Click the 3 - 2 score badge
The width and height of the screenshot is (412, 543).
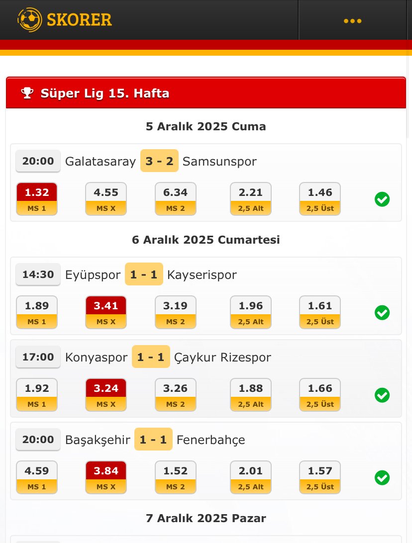(159, 161)
